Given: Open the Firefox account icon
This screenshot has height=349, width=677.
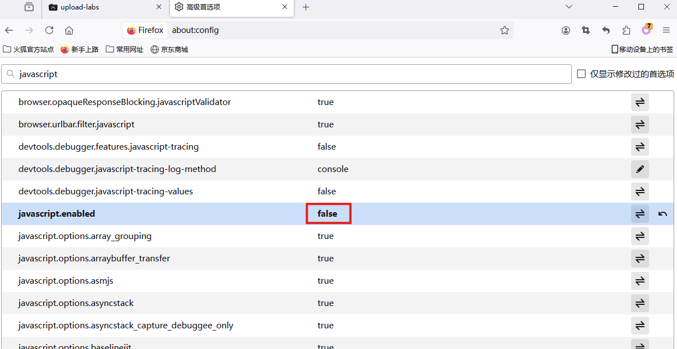Looking at the screenshot, I should tap(566, 30).
